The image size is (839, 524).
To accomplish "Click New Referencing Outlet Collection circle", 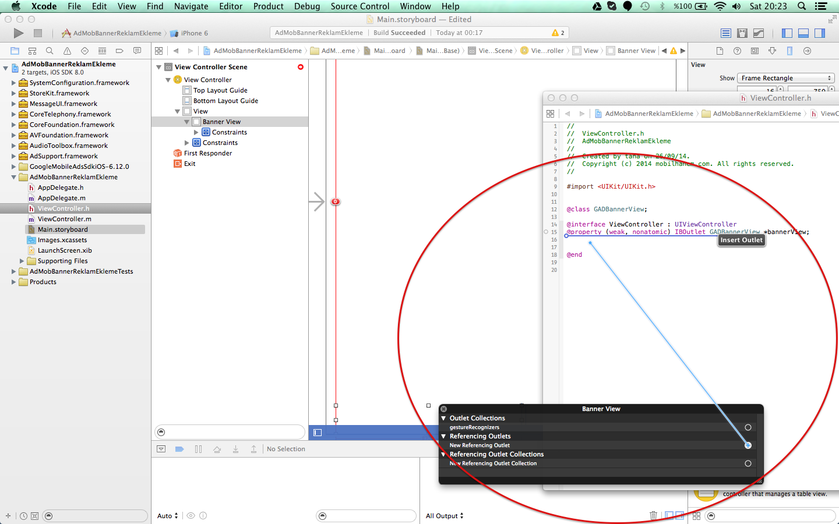I will pyautogui.click(x=748, y=463).
